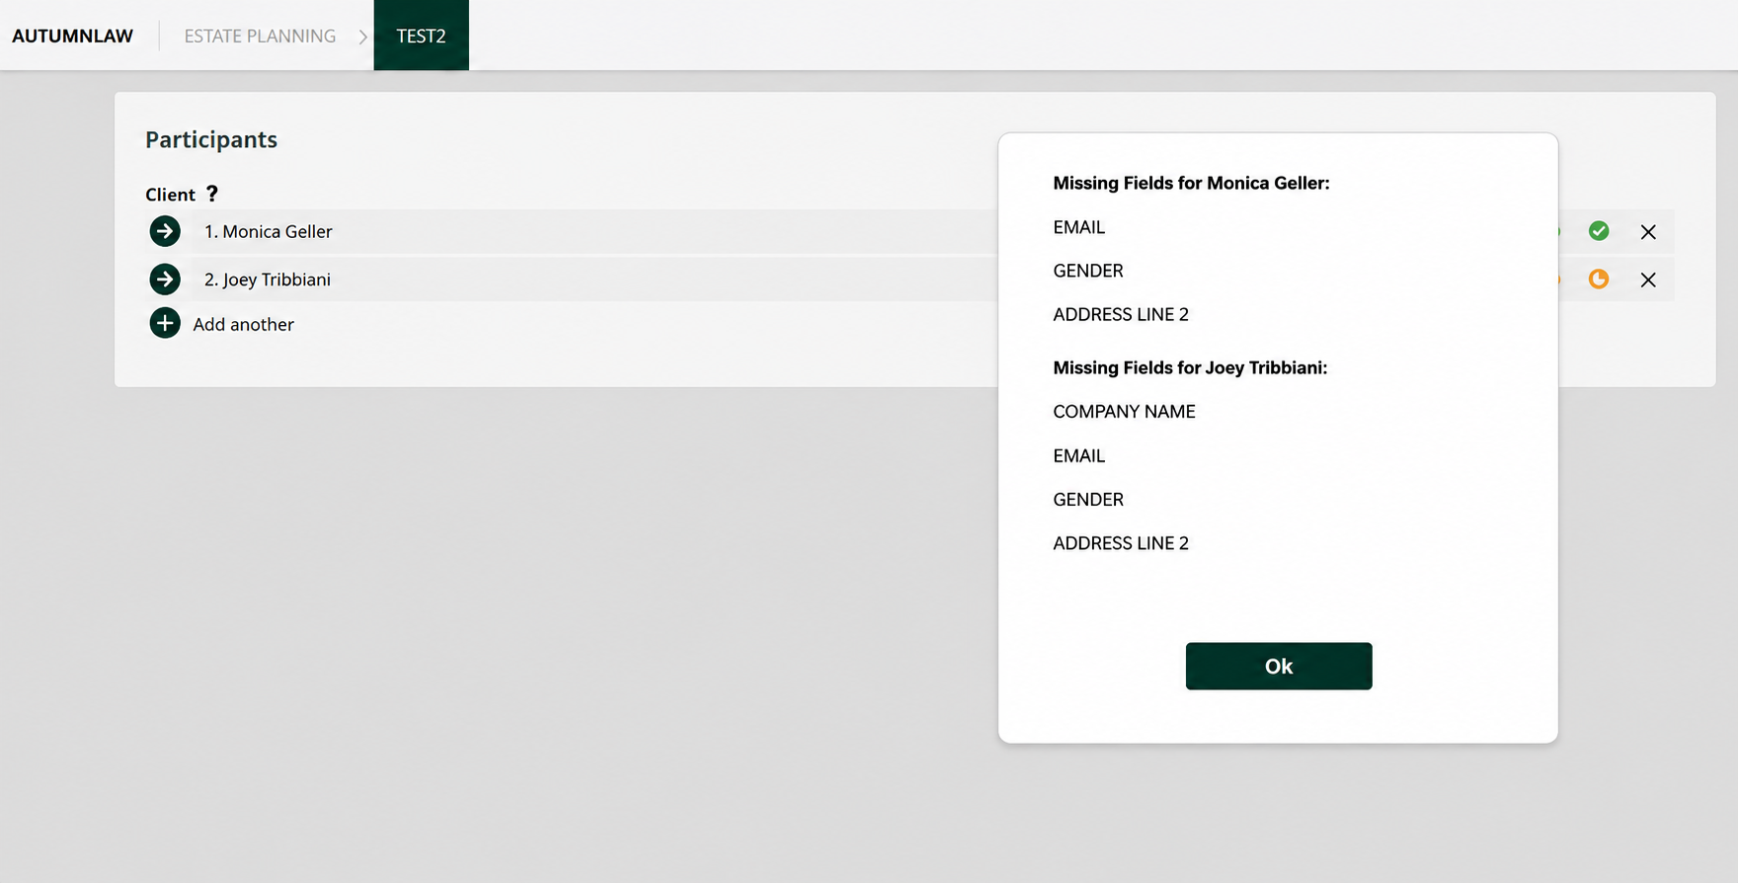Image resolution: width=1738 pixels, height=883 pixels.
Task: Click the orange pending status for Joey Tribbiani
Action: [x=1599, y=280]
